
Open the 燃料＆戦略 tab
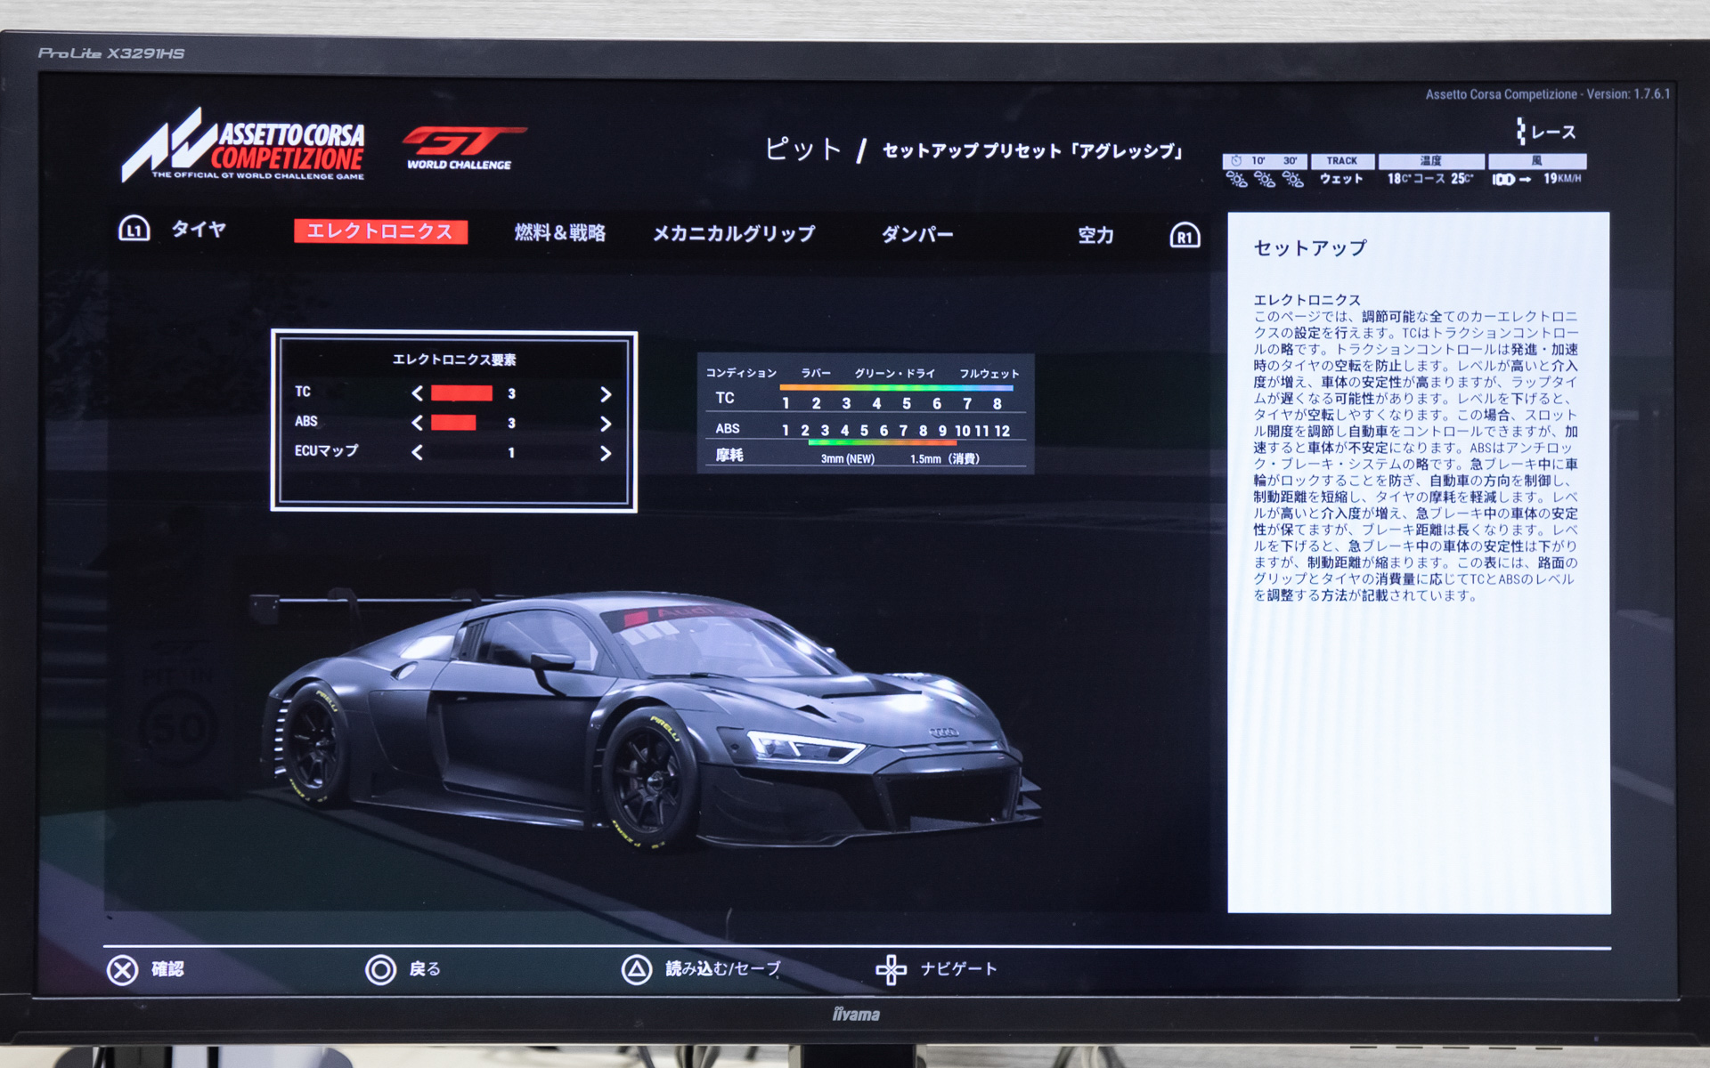tap(559, 232)
